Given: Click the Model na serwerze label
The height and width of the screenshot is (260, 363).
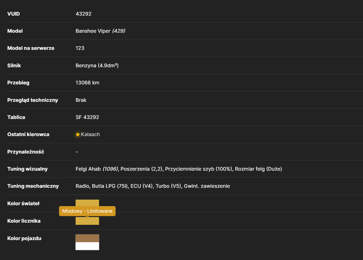Looking at the screenshot, I should [31, 48].
